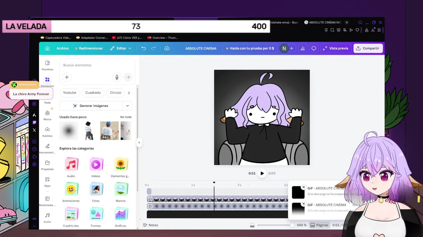423x237 pixels.
Task: Select the Cuadrado suggestion chip
Action: (x=93, y=92)
